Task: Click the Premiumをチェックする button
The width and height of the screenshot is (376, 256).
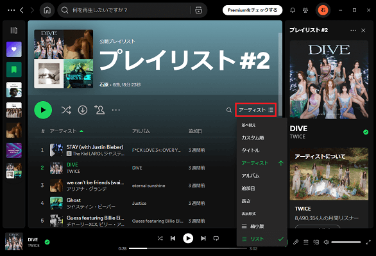Action: 253,10
